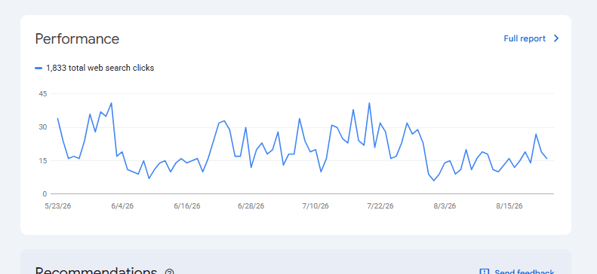Click the Recommendations section heading
The width and height of the screenshot is (597, 274).
click(x=96, y=270)
